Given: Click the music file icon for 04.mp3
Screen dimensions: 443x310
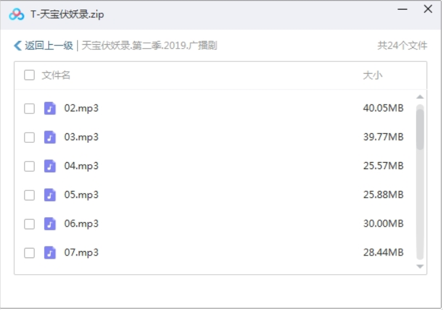Looking at the screenshot, I should click(x=50, y=166).
